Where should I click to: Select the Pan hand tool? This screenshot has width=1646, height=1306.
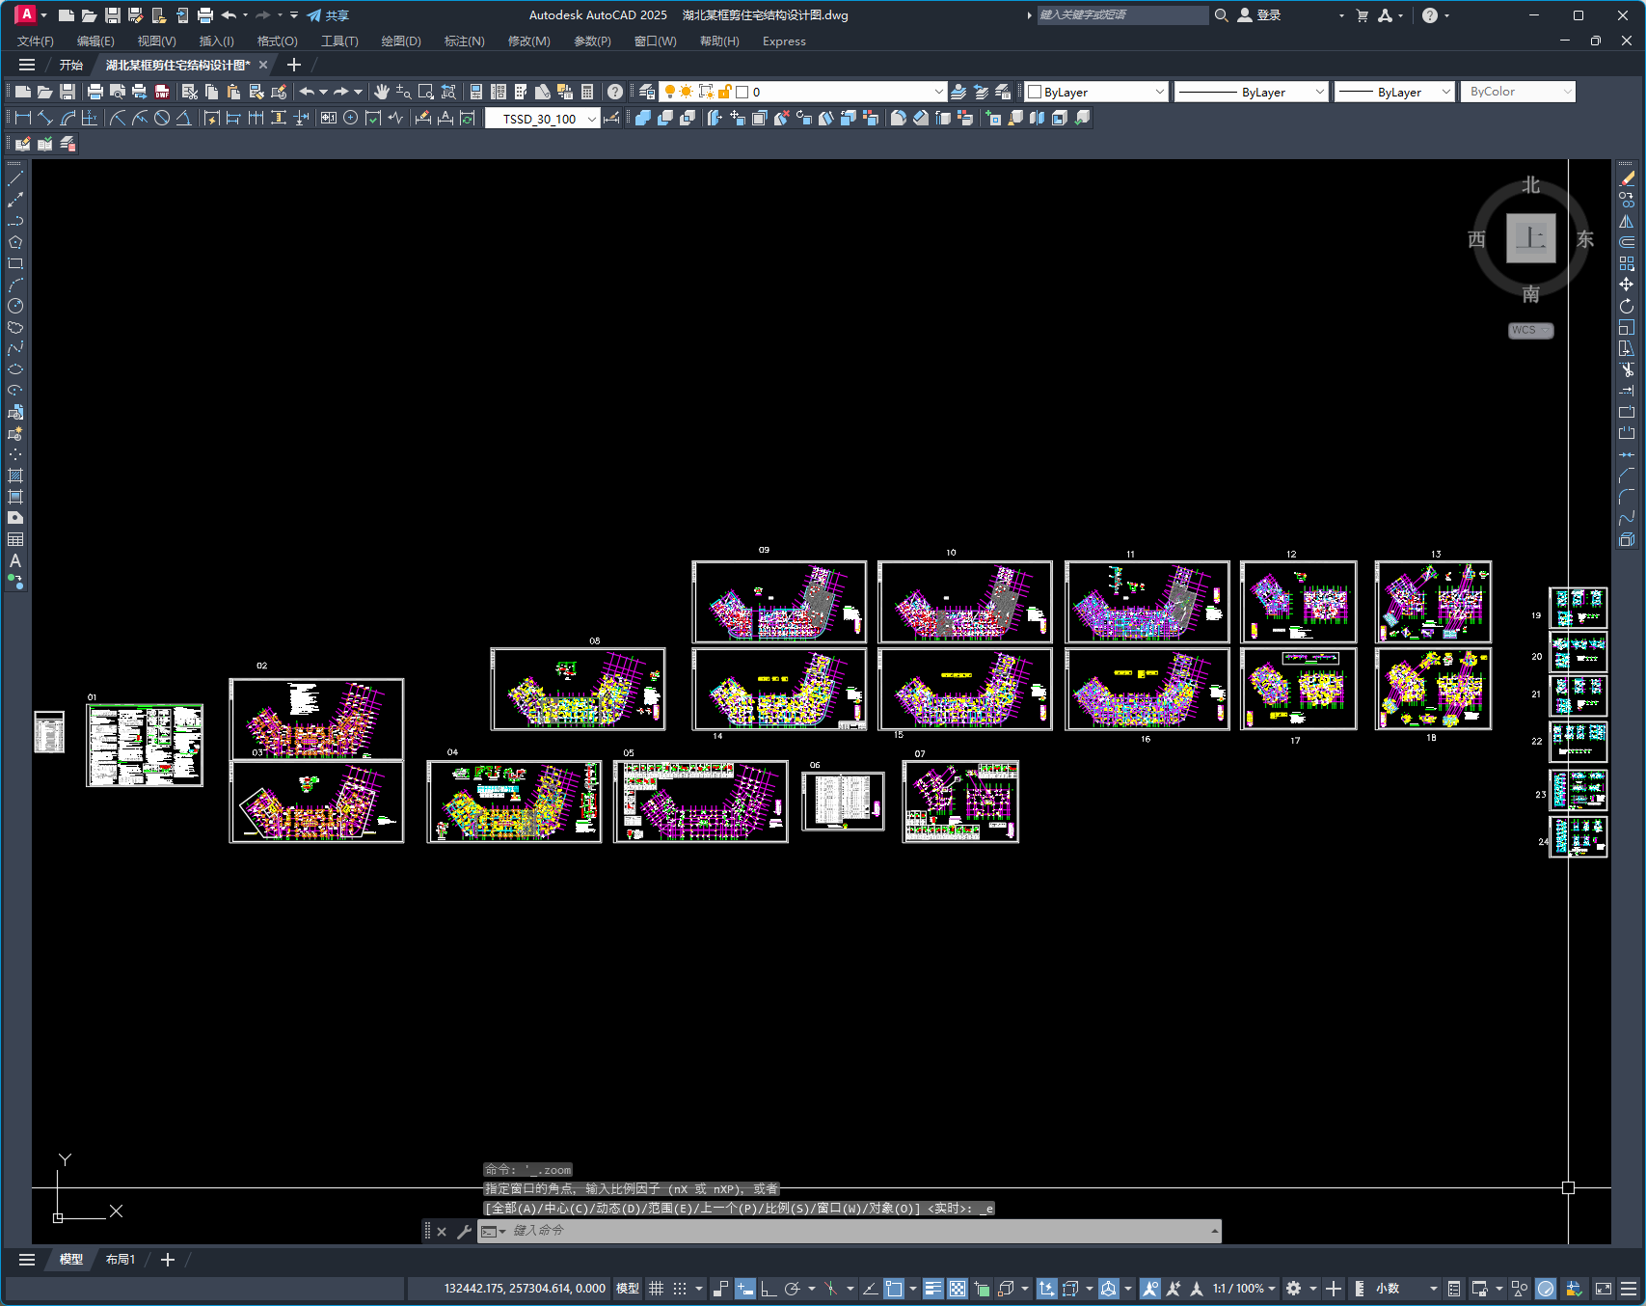click(382, 92)
